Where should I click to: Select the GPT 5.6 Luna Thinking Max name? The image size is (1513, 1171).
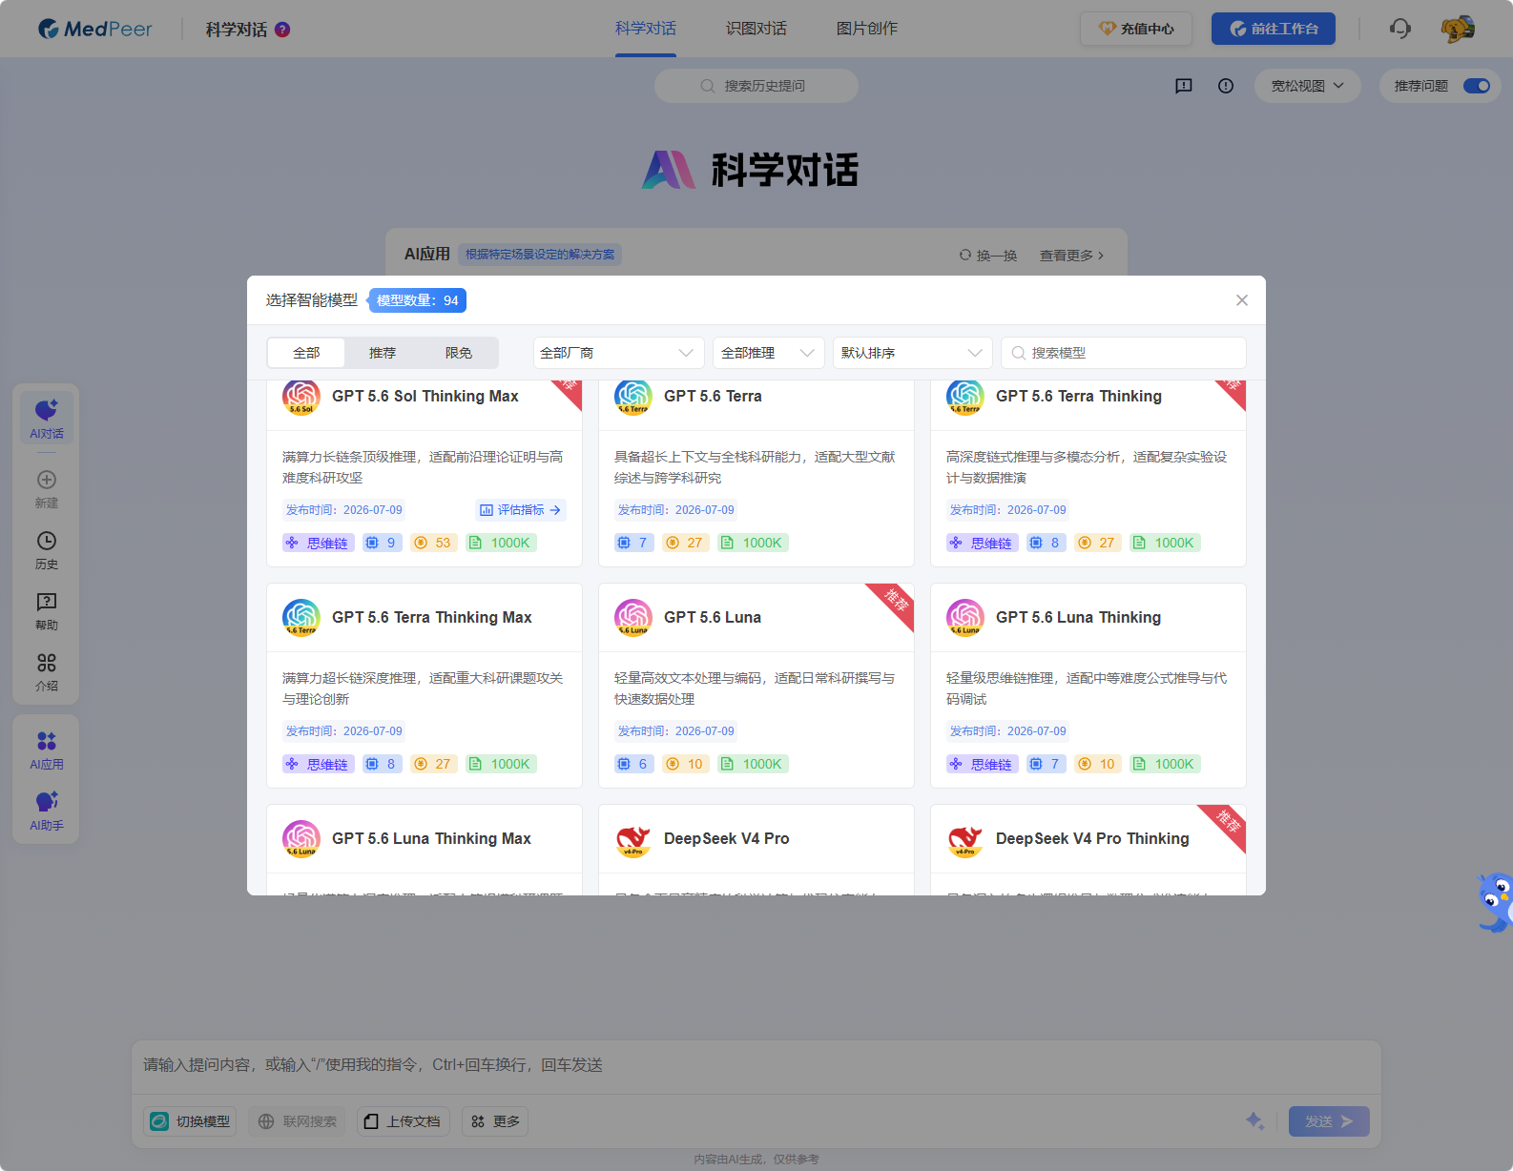coord(431,839)
